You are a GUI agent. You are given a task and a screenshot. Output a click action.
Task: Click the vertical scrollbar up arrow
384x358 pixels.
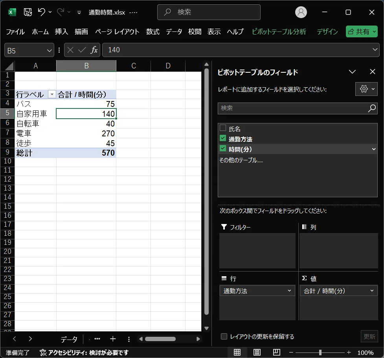click(x=206, y=64)
